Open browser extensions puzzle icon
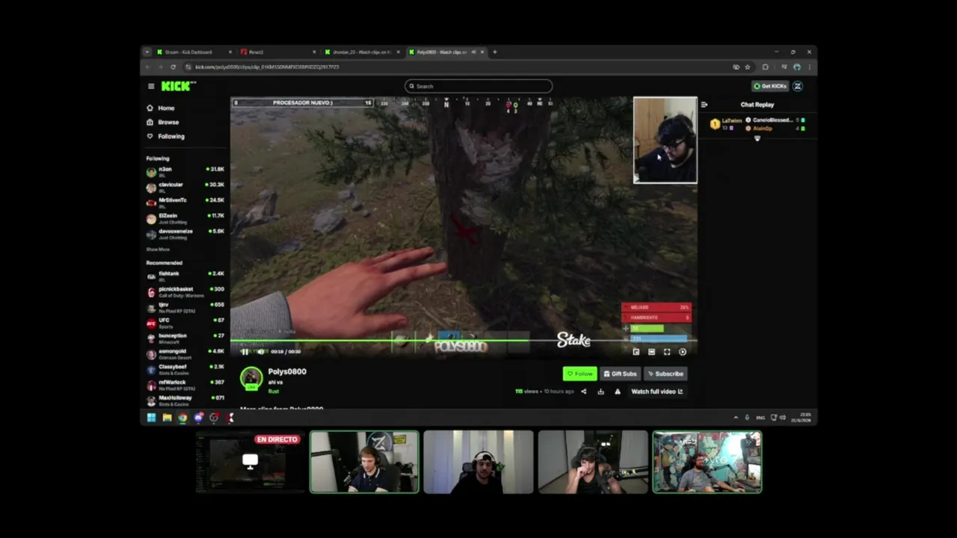Image resolution: width=957 pixels, height=538 pixels. point(765,67)
